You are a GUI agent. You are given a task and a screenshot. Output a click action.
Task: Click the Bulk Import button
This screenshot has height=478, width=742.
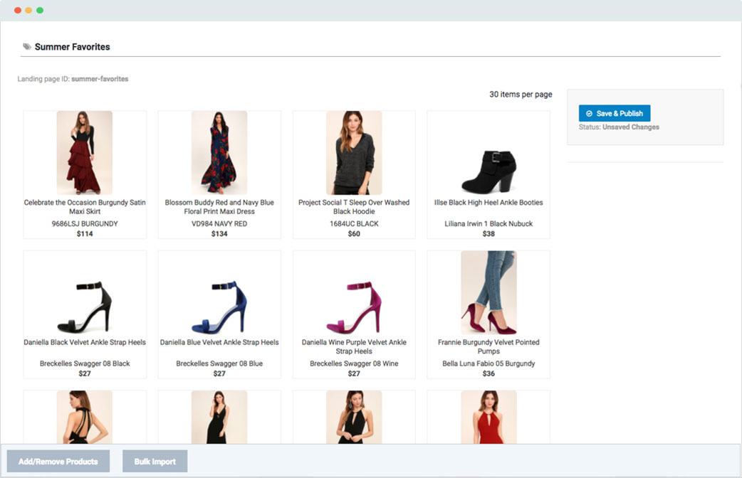point(155,462)
